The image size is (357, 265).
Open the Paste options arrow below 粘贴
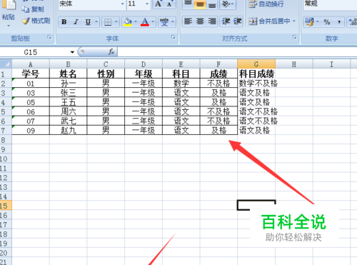tap(9, 26)
